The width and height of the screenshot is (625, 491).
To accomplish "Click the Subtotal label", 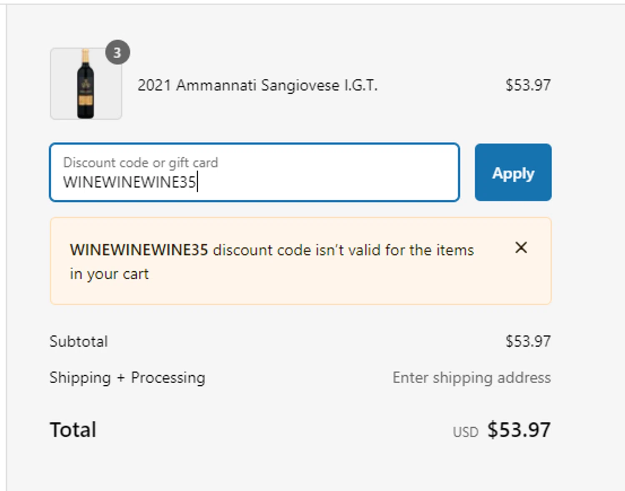I will click(x=79, y=342).
